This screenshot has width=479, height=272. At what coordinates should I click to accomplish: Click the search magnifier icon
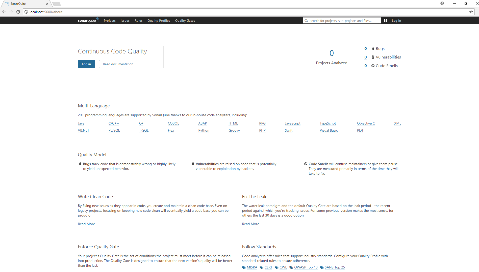tap(306, 21)
